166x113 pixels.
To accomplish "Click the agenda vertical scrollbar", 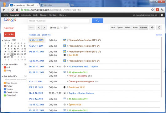I will point(162,67).
